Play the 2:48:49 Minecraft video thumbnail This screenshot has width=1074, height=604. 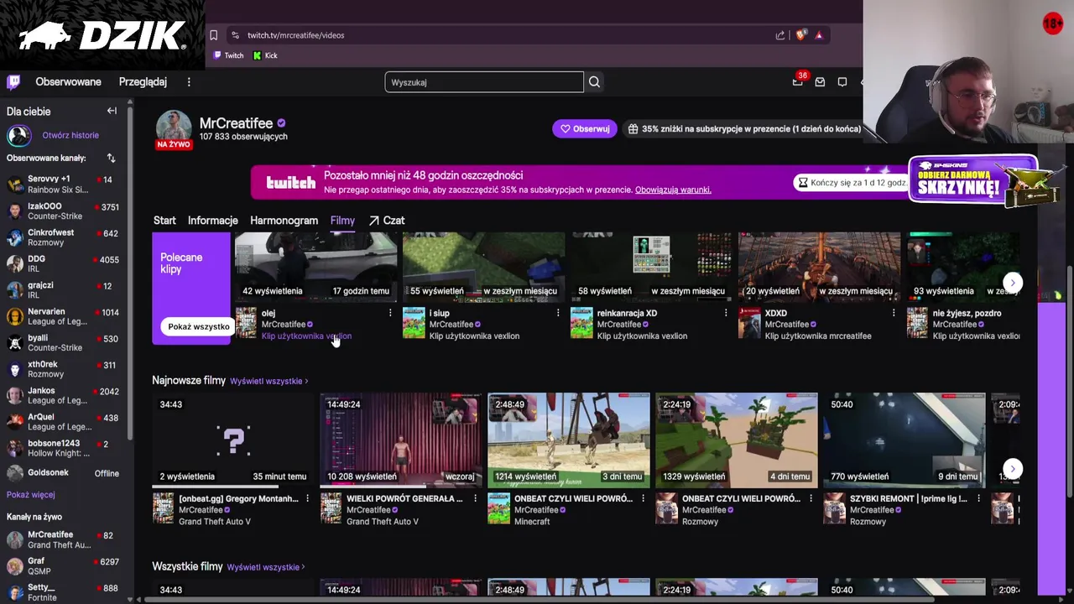point(568,440)
